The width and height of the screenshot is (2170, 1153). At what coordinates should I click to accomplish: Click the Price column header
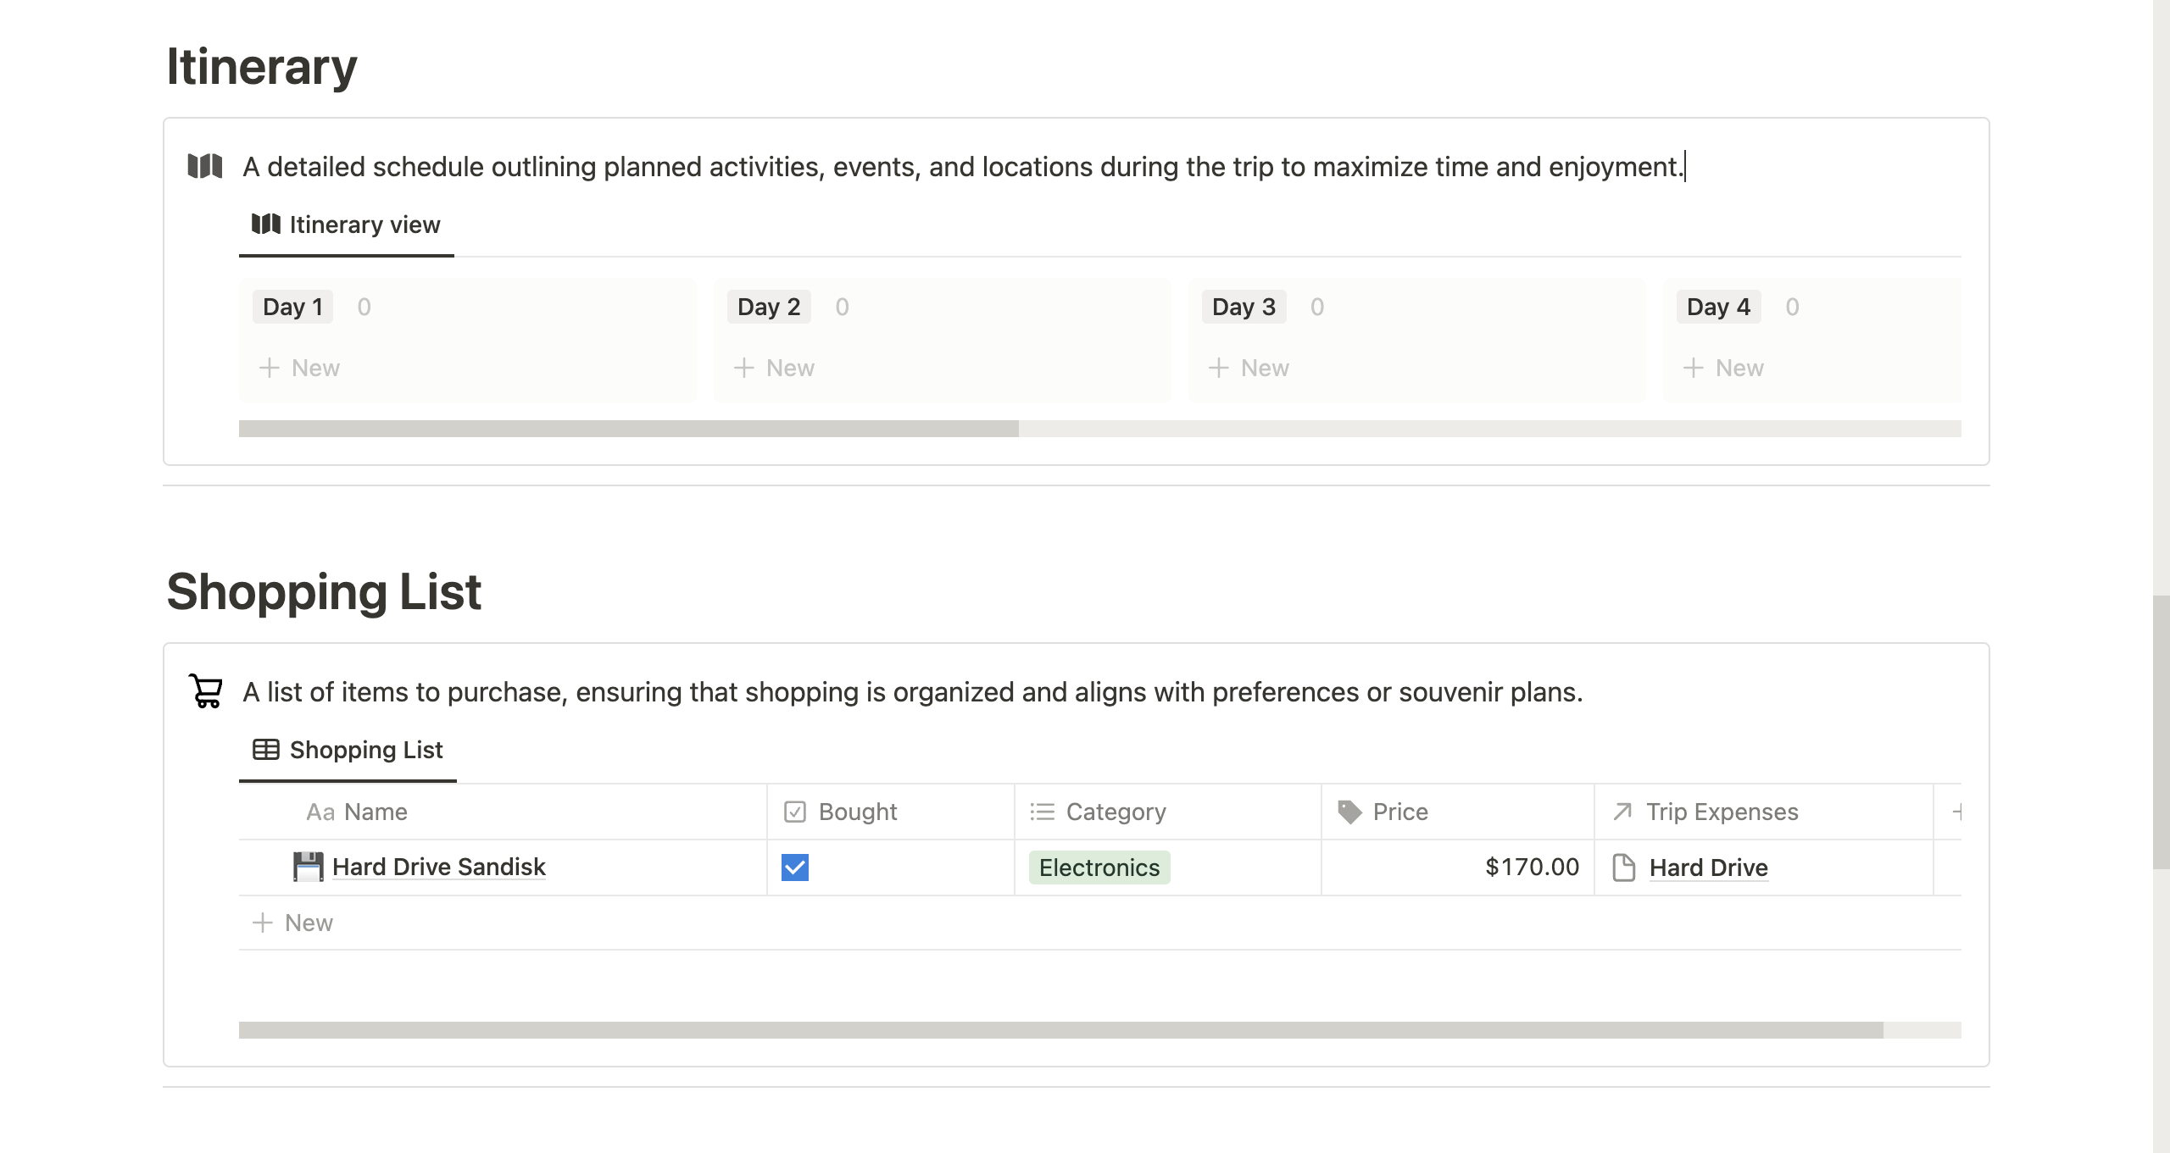pos(1458,812)
